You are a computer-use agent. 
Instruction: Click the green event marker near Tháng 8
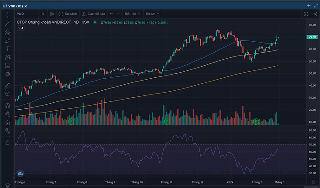click(71, 122)
